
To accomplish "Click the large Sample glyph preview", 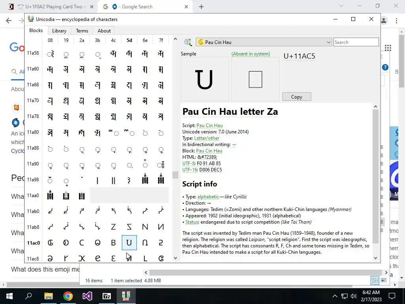I will pyautogui.click(x=204, y=79).
